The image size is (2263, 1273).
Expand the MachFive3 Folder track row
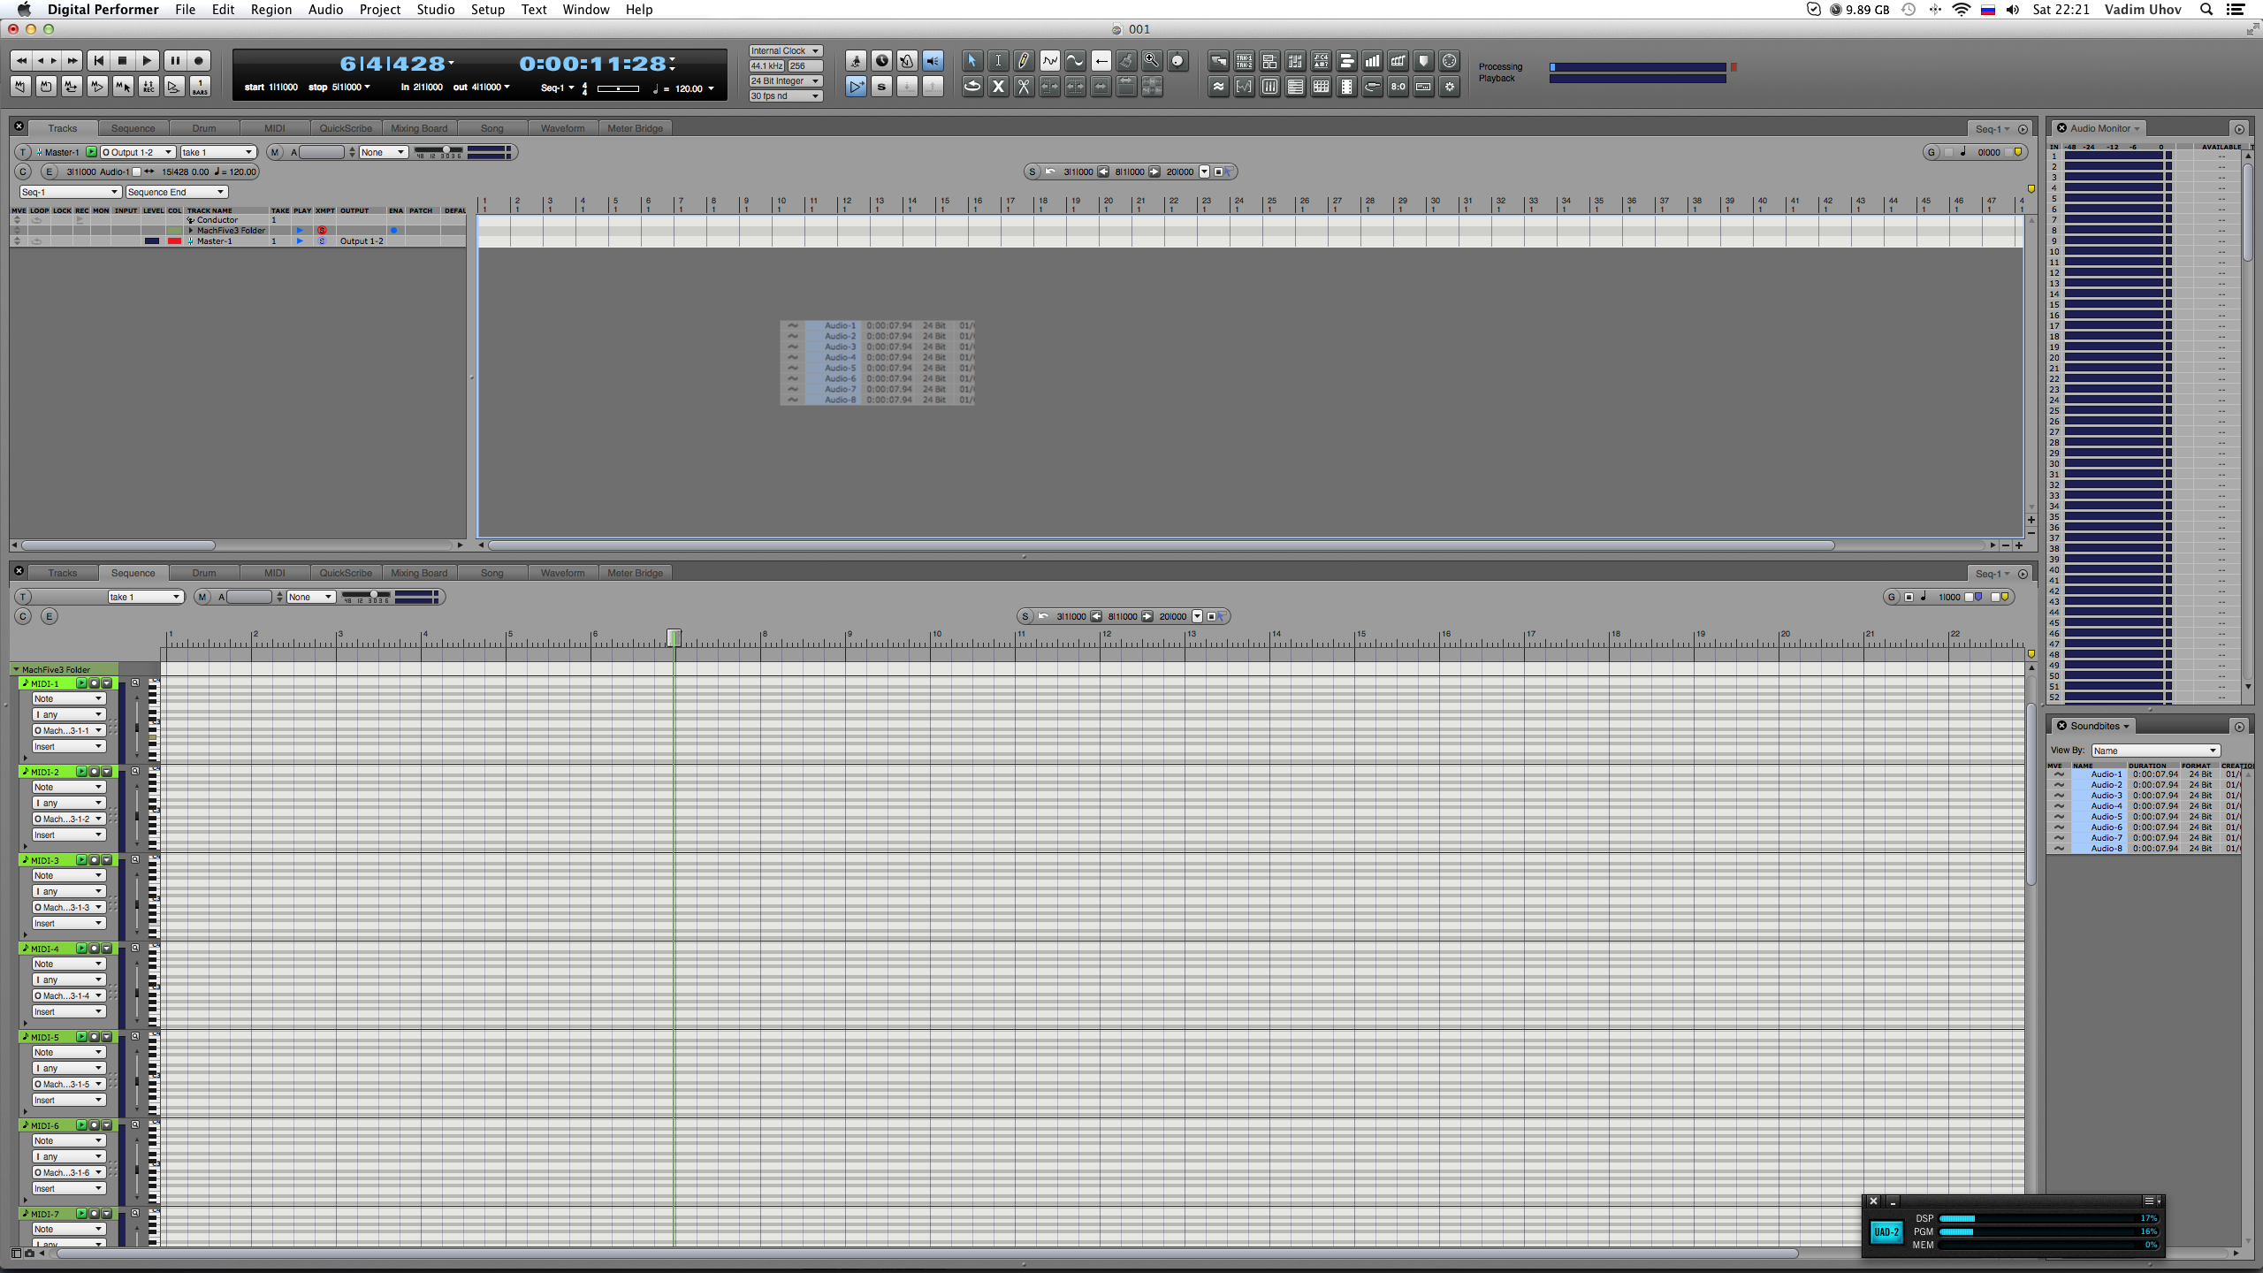pos(191,231)
